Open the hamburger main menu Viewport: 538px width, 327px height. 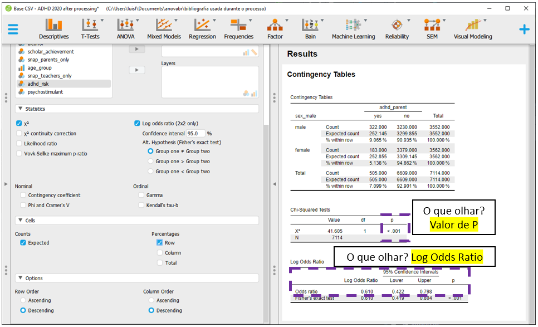(13, 30)
